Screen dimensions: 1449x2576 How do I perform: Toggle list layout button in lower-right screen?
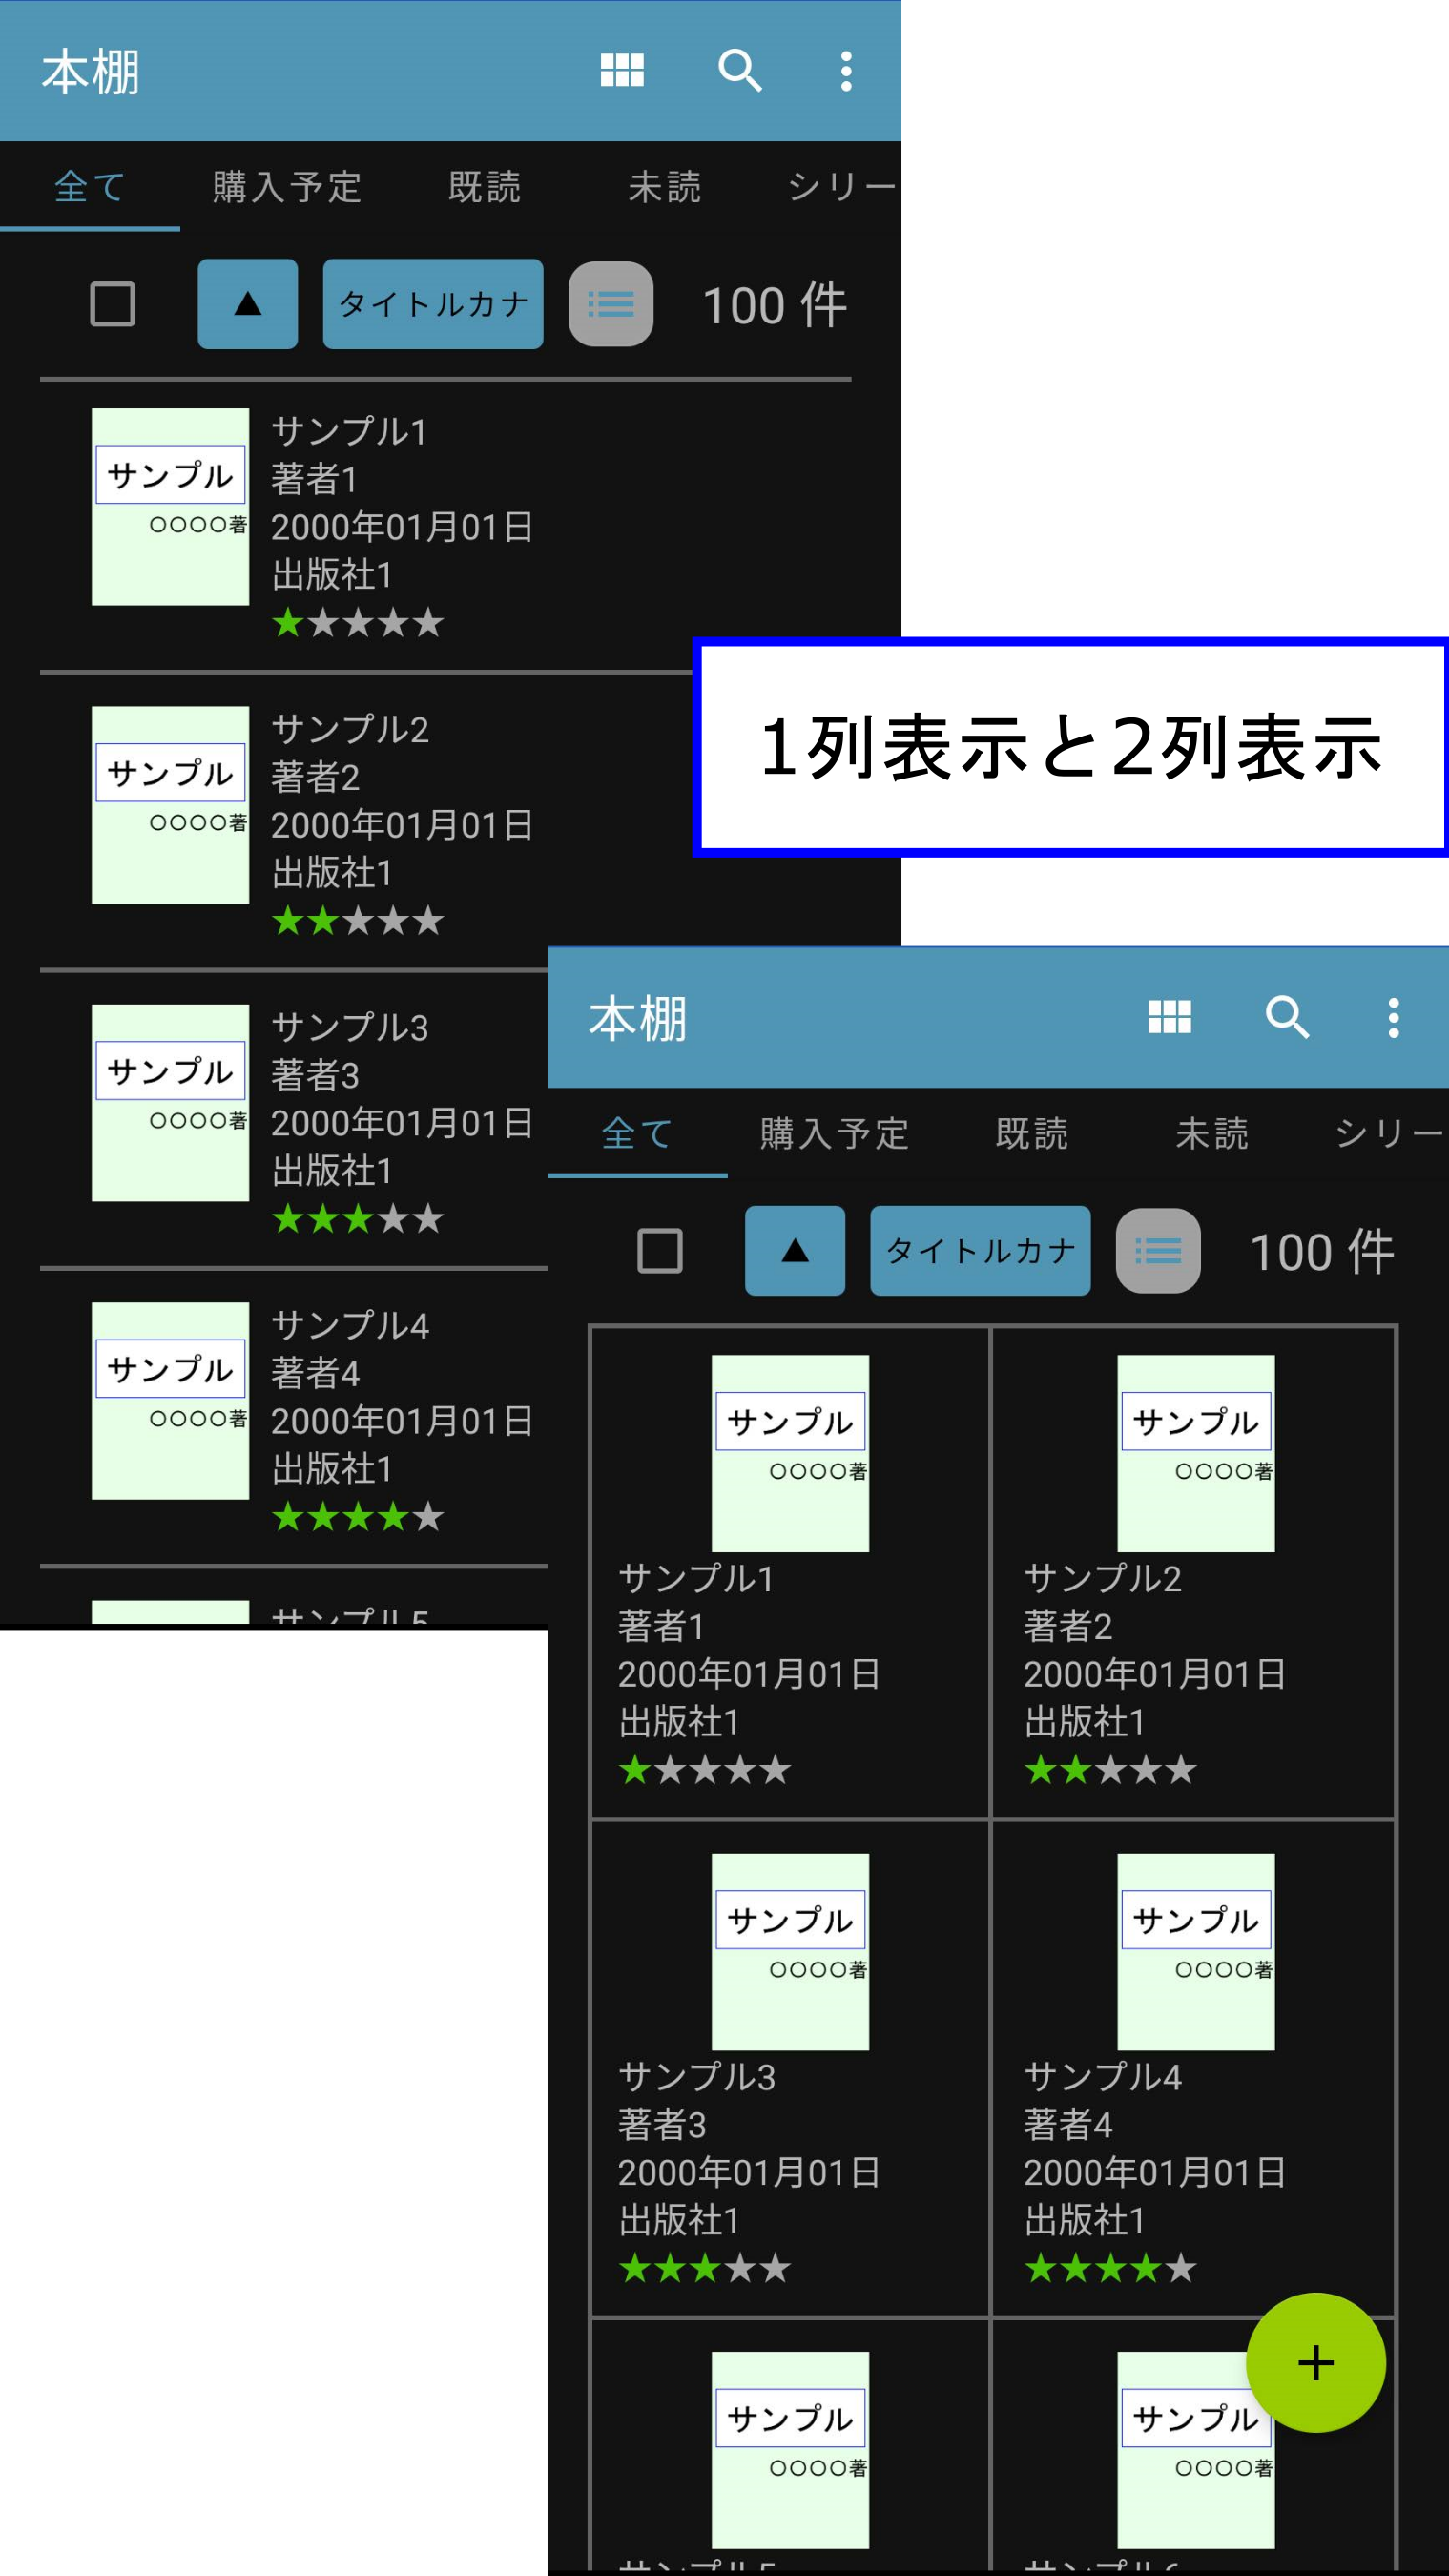point(1158,1251)
